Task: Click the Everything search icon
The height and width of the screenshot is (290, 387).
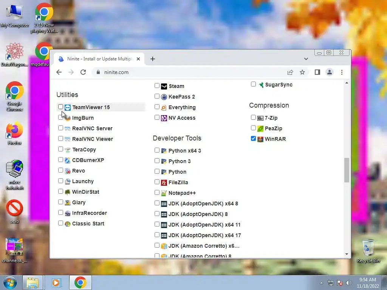Action: coord(164,108)
